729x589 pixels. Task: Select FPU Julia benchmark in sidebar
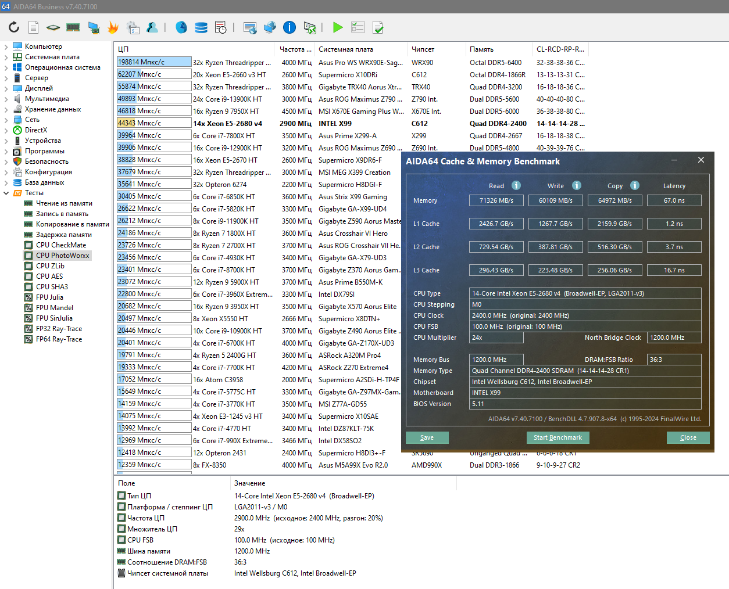pos(49,297)
